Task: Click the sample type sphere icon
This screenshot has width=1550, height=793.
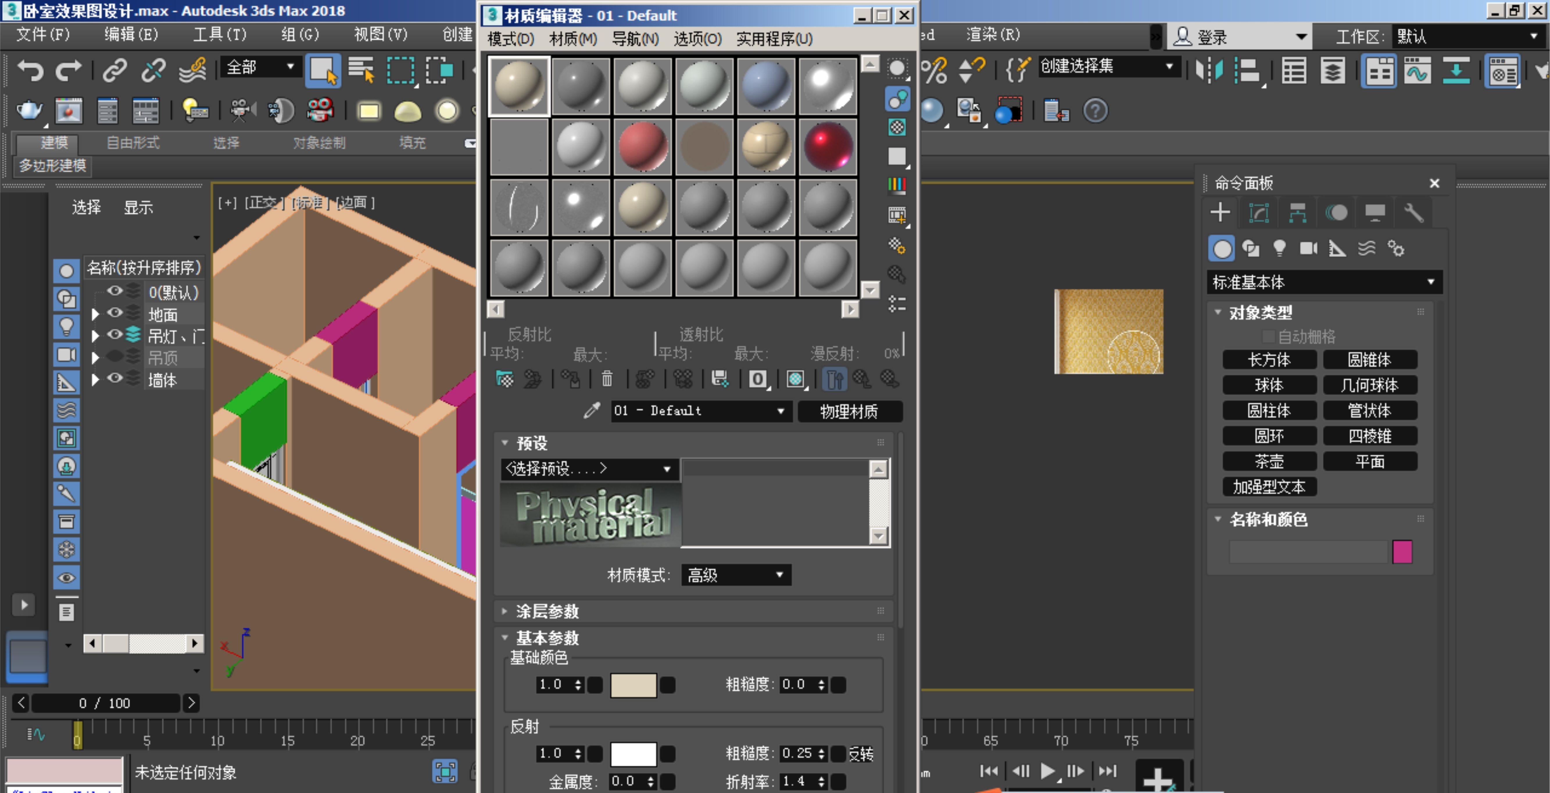Action: [897, 69]
